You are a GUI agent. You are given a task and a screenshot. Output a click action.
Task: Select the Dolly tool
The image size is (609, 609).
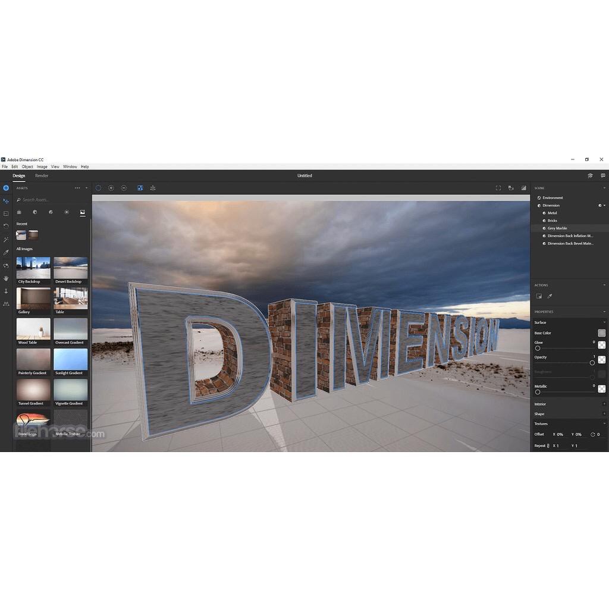(6, 291)
